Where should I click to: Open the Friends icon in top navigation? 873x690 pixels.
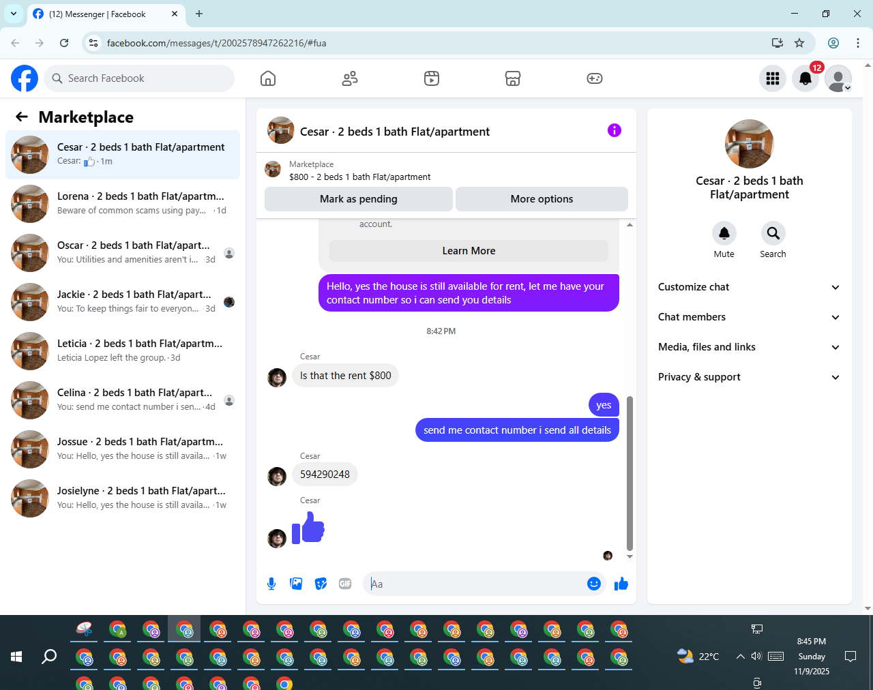point(350,78)
